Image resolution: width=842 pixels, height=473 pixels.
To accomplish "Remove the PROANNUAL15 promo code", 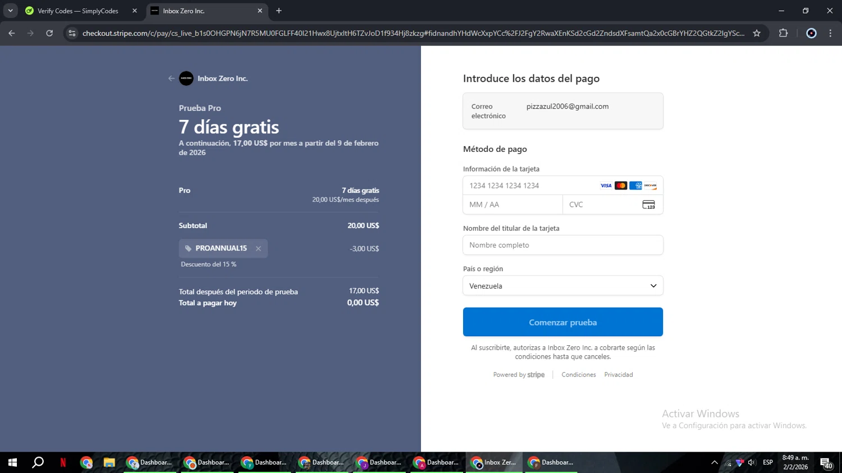I will tap(258, 248).
